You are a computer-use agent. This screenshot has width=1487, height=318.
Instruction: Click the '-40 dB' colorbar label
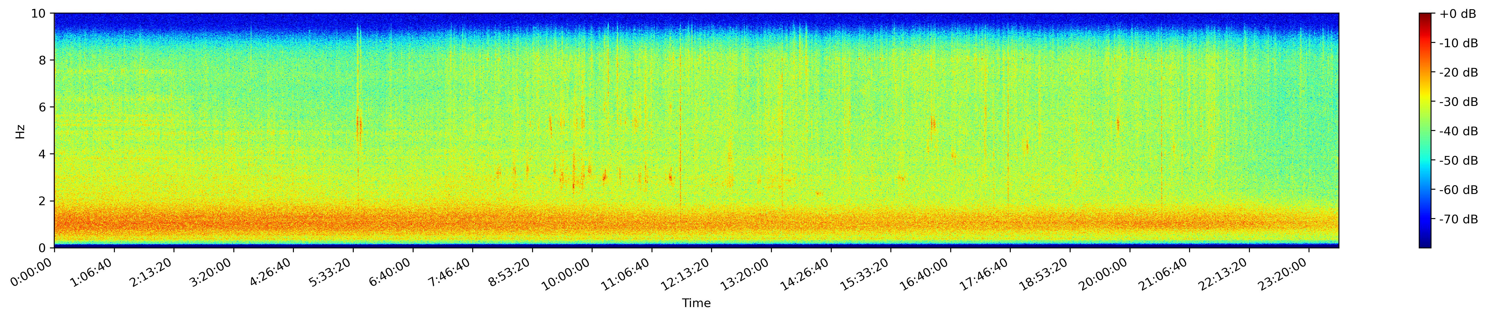pyautogui.click(x=1459, y=132)
